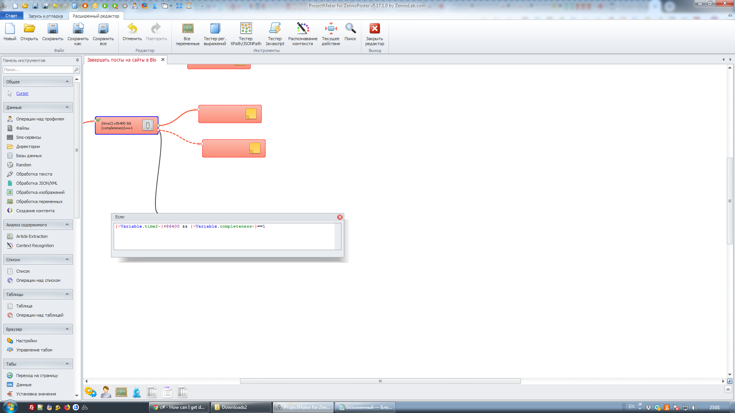
Task: Click the Cursor link in tools panel
Action: pyautogui.click(x=22, y=93)
